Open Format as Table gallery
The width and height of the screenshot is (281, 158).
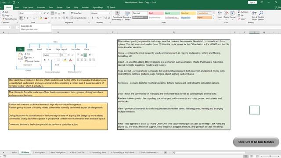(127, 16)
